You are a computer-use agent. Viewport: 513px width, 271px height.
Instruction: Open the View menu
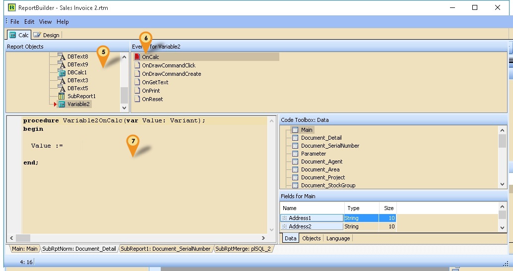pos(45,22)
